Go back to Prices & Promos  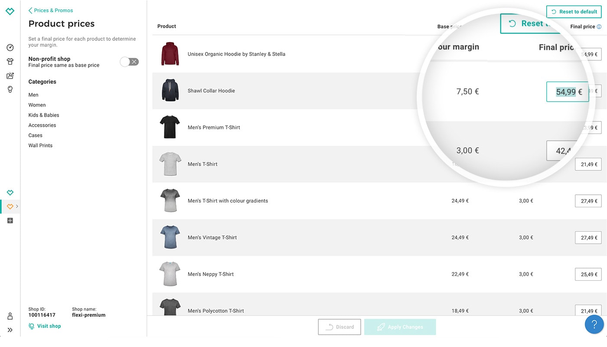pyautogui.click(x=50, y=10)
